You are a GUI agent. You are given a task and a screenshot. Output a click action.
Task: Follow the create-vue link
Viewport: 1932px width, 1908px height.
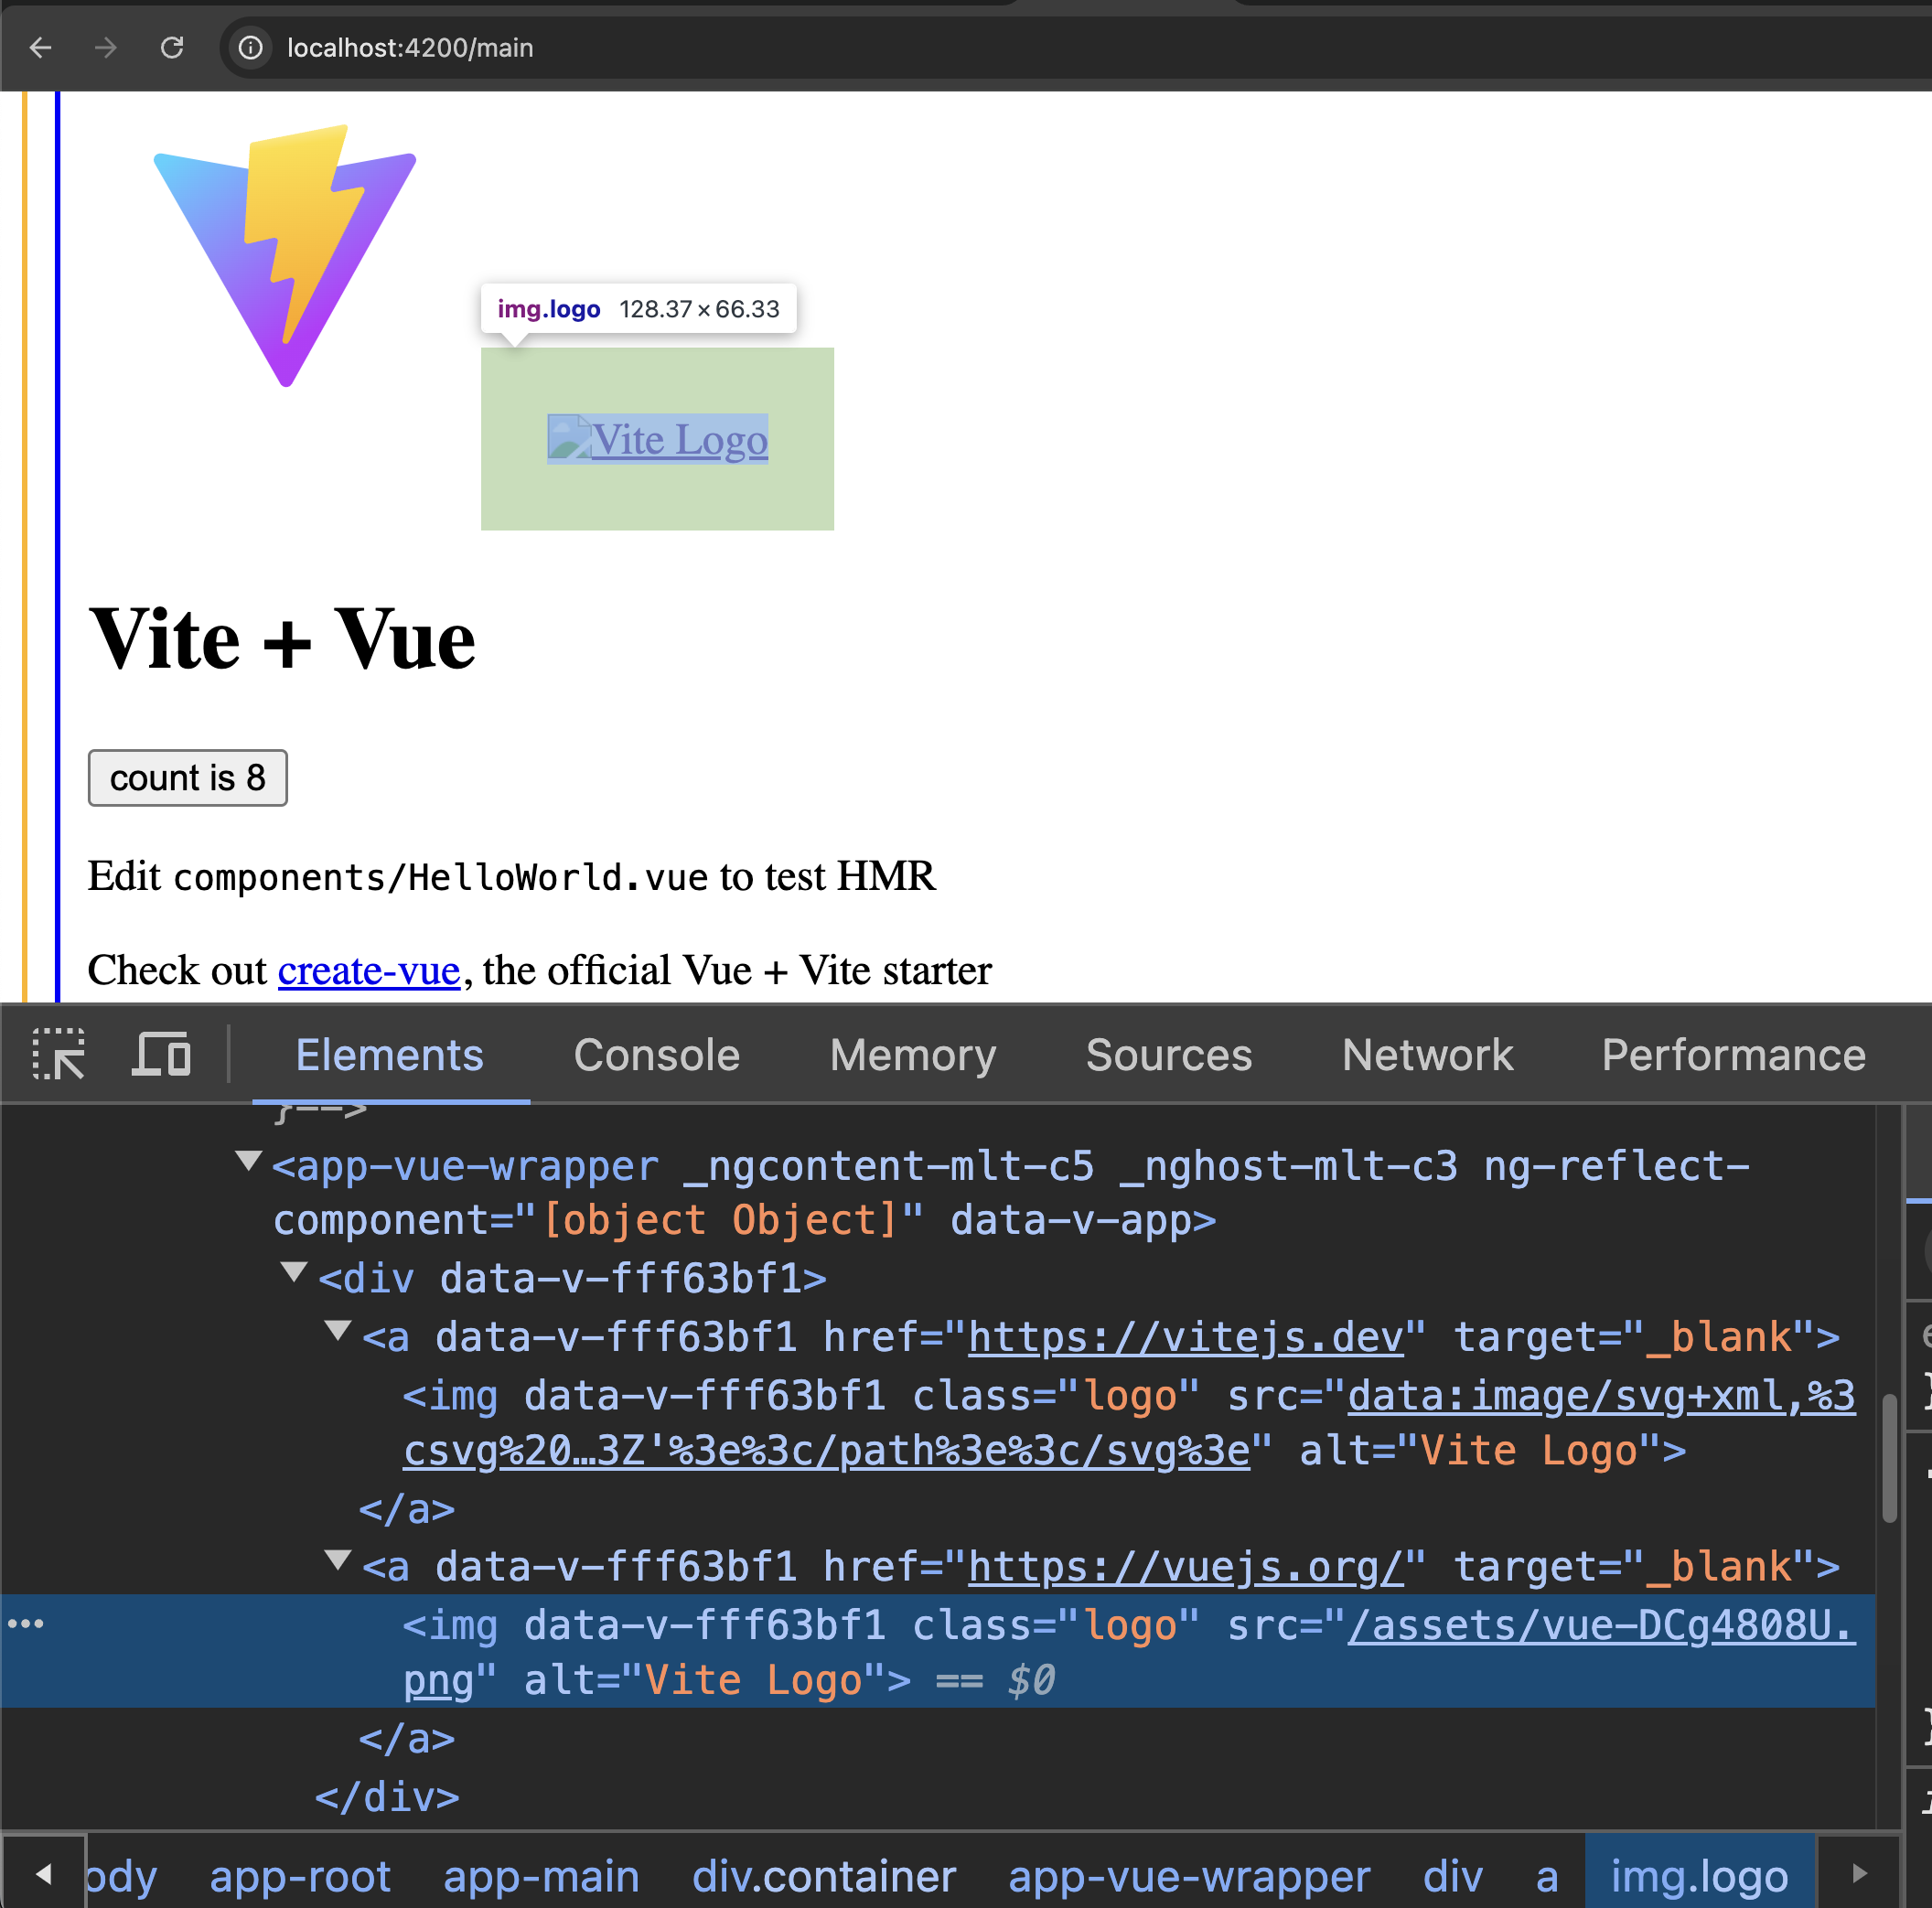click(x=367, y=969)
